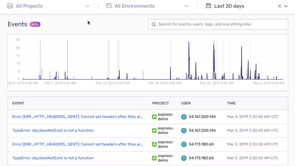
Task: Open the All Environments dropdown chevron
Action: pos(186,6)
